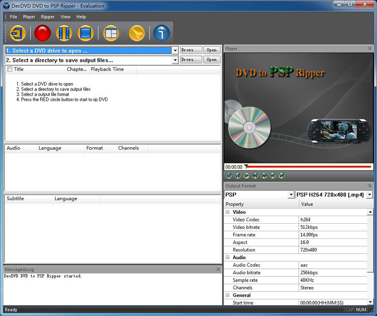Click the open DVD toolbar icon

pyautogui.click(x=18, y=33)
